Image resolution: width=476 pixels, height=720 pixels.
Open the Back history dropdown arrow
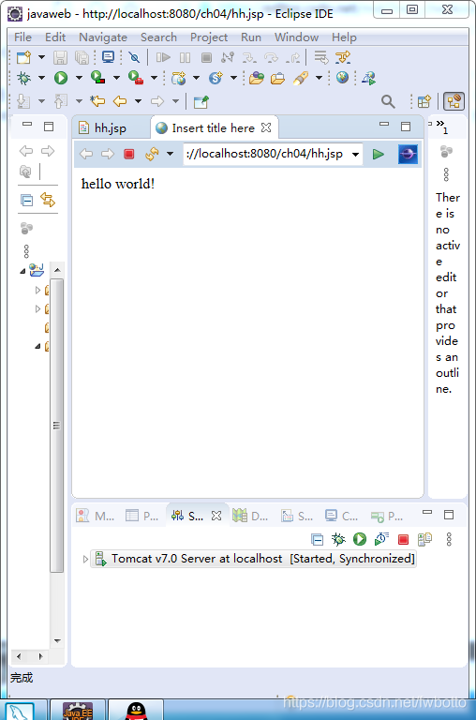pyautogui.click(x=138, y=101)
